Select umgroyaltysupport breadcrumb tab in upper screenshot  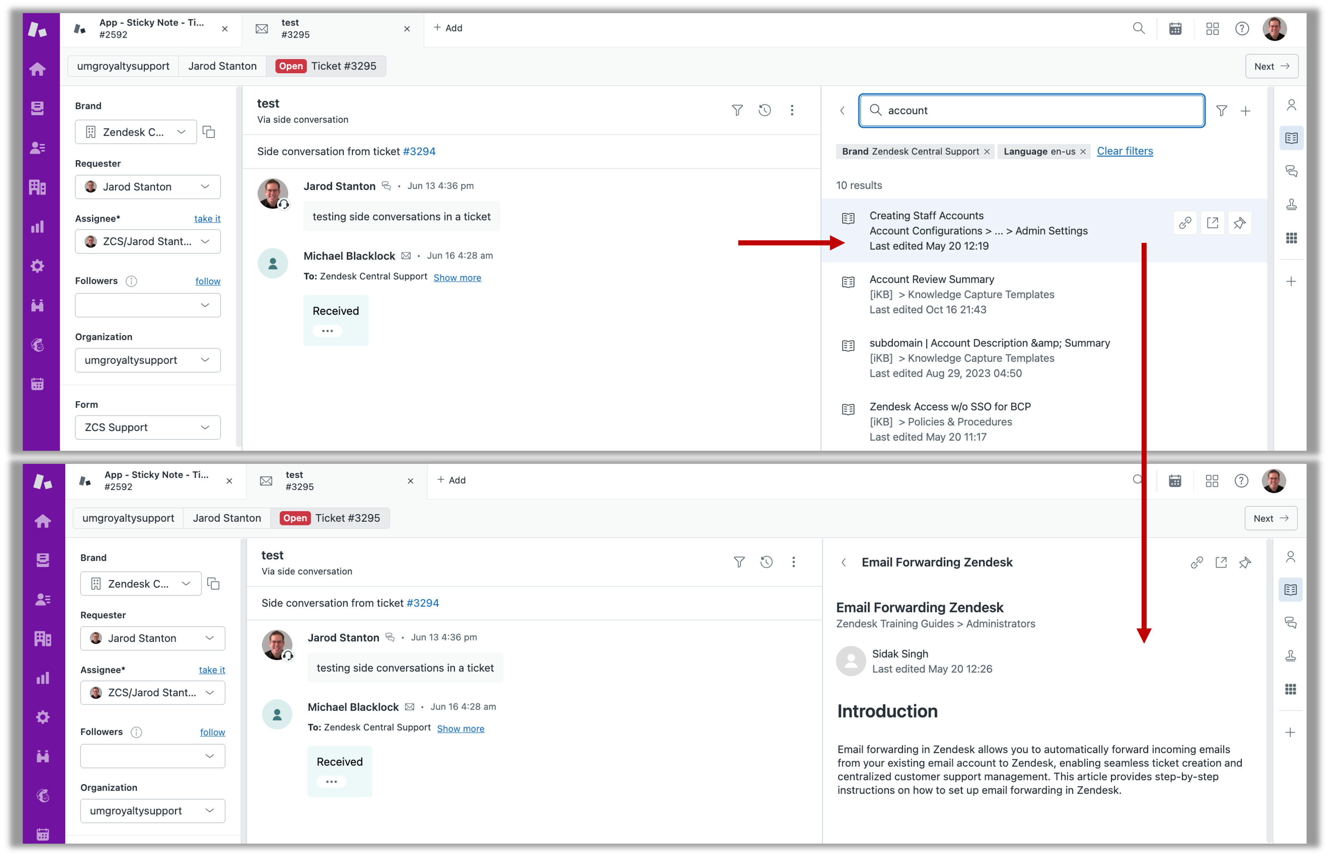coord(123,66)
